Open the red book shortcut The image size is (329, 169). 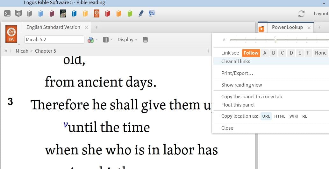pos(108,14)
